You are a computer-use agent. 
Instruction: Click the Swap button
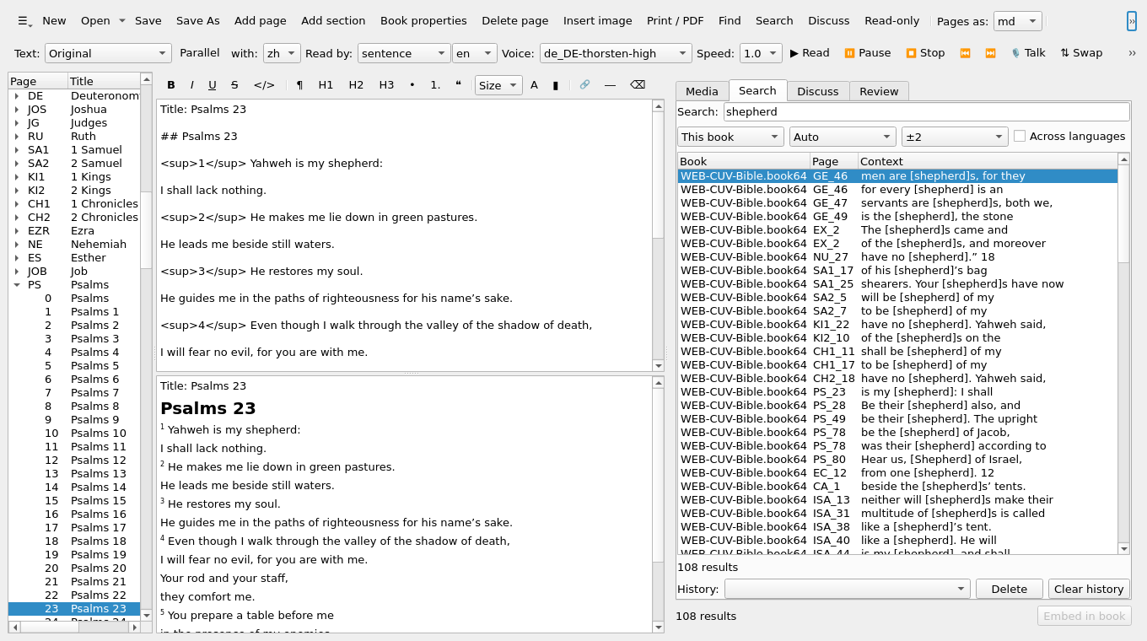[x=1081, y=53]
